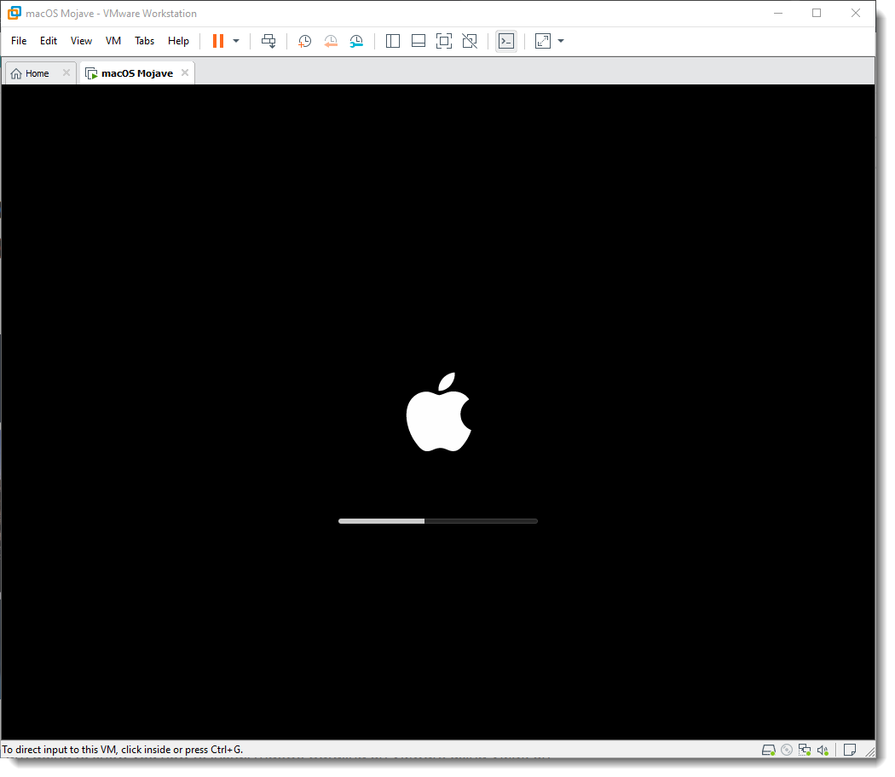
Task: Toggle the thumbnail bar view
Action: point(419,41)
